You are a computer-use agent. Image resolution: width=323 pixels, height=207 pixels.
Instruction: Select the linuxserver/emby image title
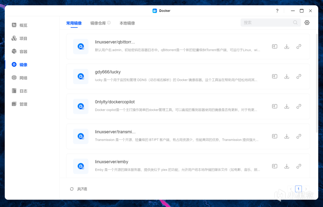112,162
